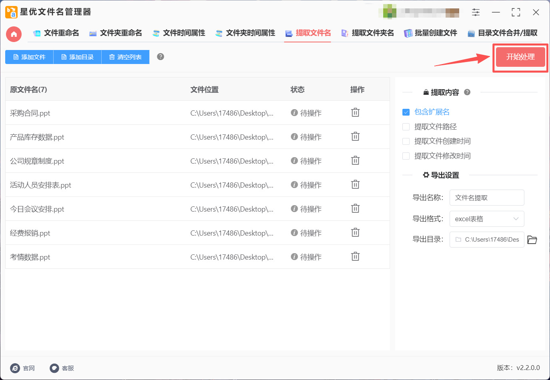Screen dimensions: 550x380
Task: Select the file name 今日会议安排.ppt
Action: (37, 209)
